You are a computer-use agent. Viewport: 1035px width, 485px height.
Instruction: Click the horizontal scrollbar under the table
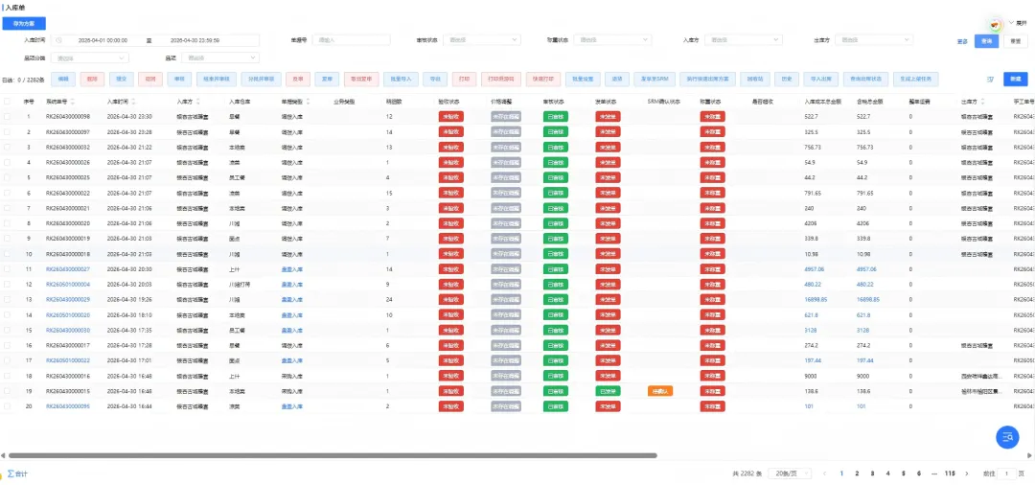[x=333, y=455]
